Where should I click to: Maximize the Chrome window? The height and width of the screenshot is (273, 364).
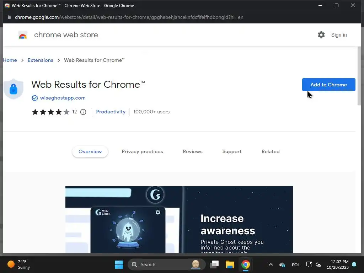(x=336, y=5)
